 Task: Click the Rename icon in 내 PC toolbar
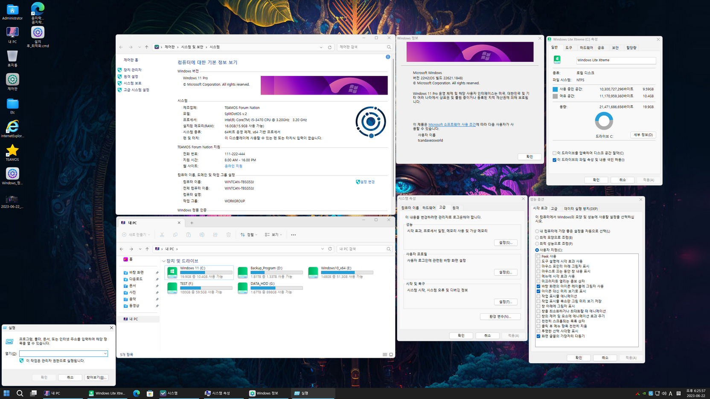point(202,234)
